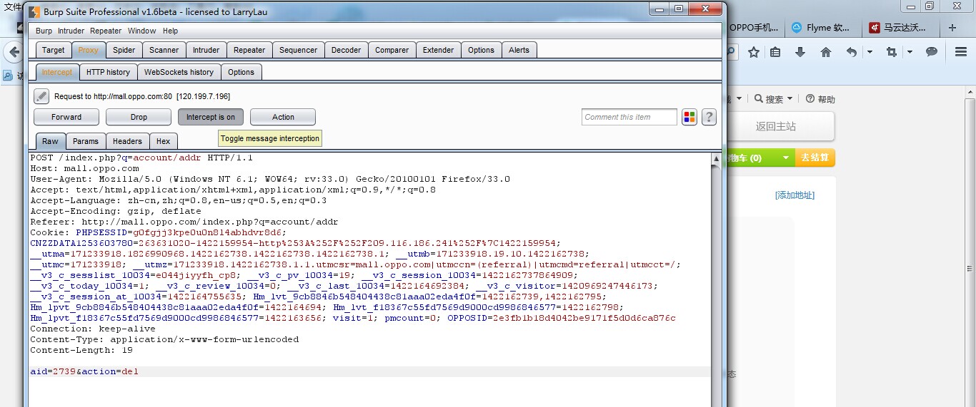Click the POST /index.php request line

pyautogui.click(x=141, y=158)
